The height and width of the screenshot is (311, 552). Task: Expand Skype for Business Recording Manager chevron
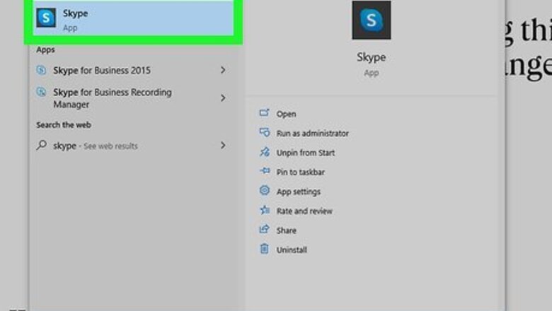[x=223, y=98]
